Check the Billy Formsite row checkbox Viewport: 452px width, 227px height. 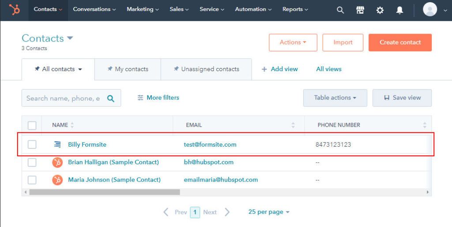[x=32, y=144]
